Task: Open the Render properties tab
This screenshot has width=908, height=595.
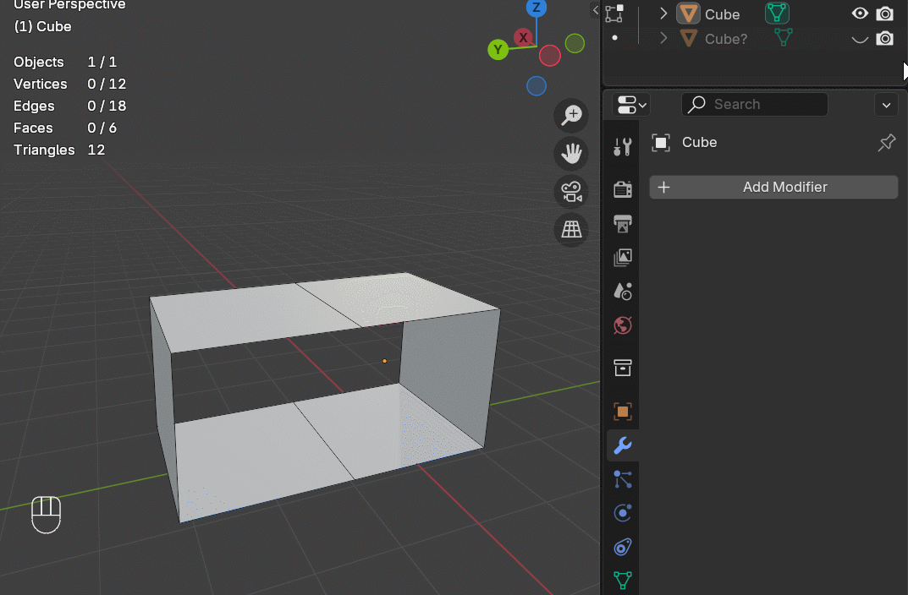Action: point(622,190)
